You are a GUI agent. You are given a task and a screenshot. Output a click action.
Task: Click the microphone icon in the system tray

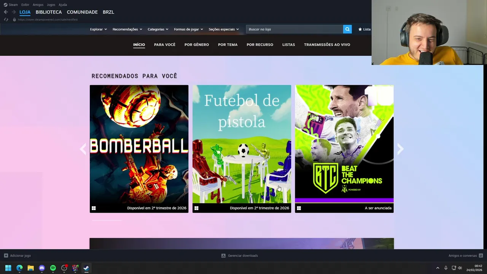coord(446,268)
